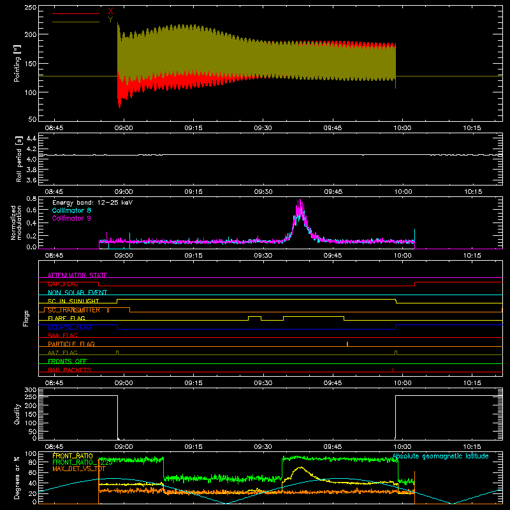Click the 4.4 tick on Roll period axis
This screenshot has height=510, width=510.
coord(31,138)
